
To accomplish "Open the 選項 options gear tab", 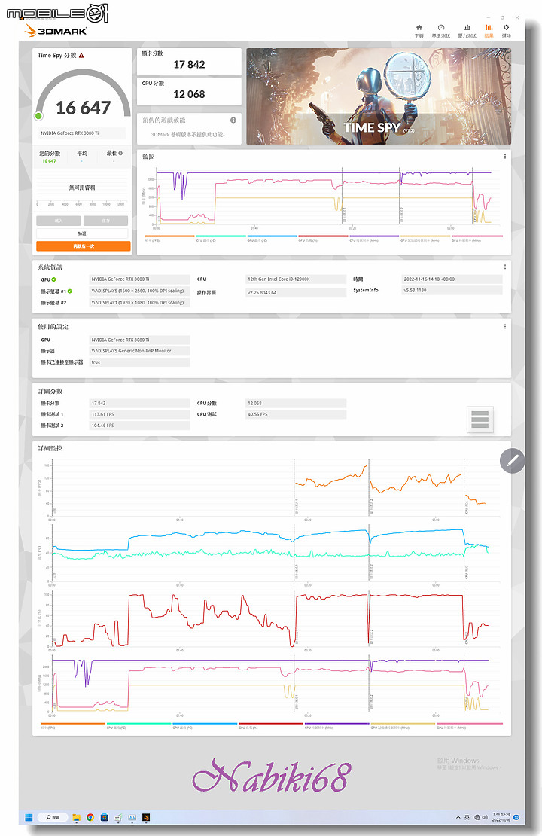I will click(x=507, y=31).
